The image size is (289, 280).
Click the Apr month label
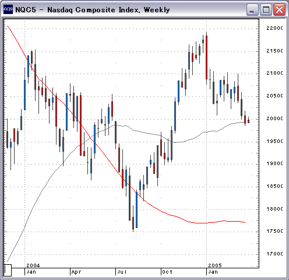[76, 272]
